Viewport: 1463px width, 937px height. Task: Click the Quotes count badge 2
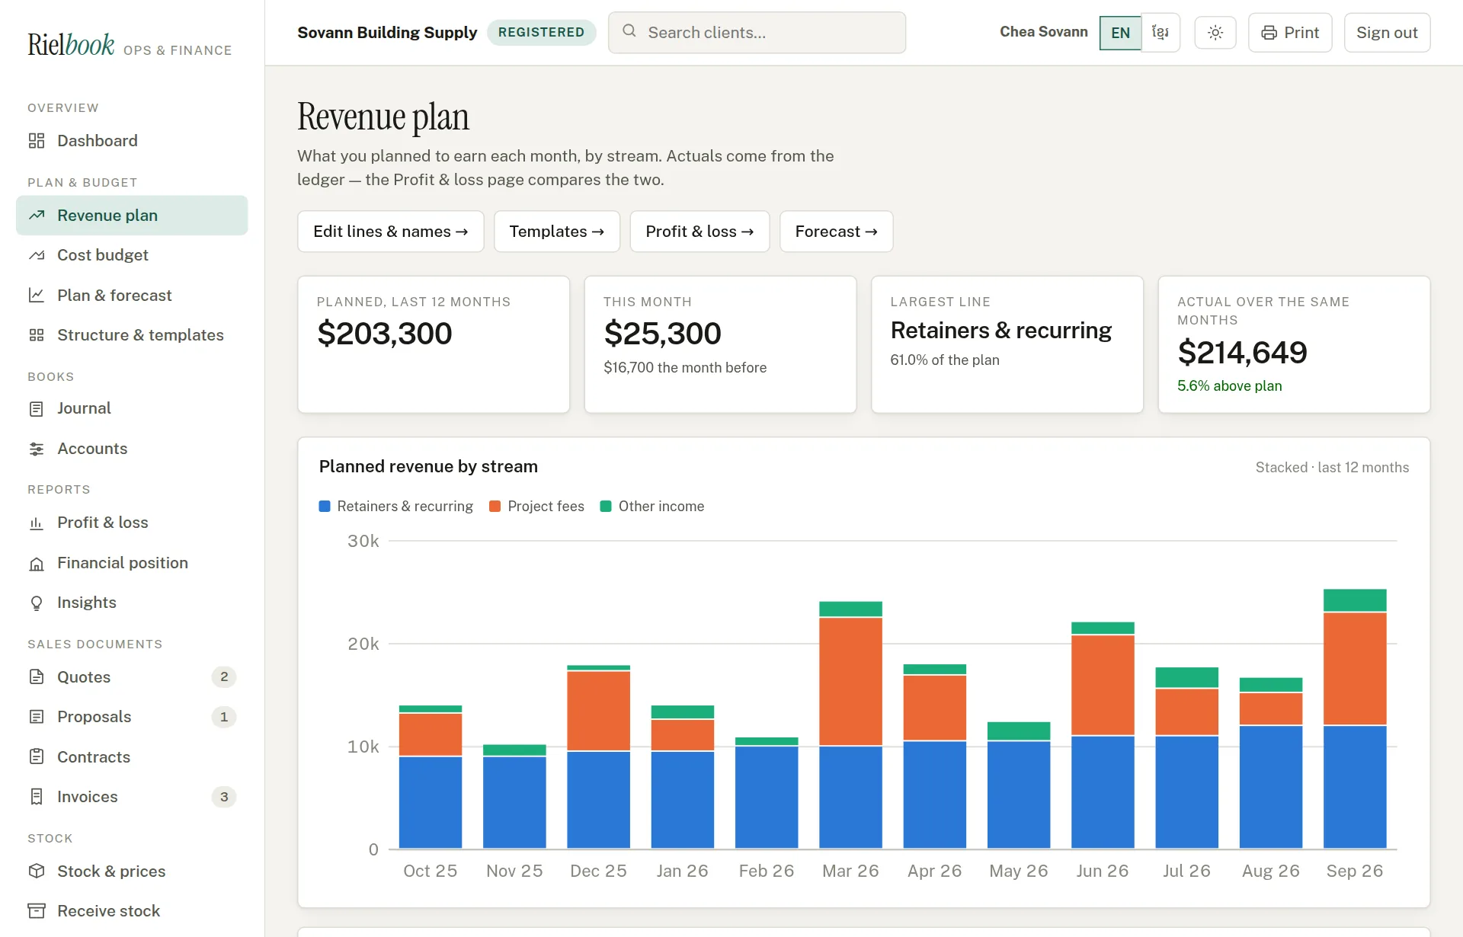(x=224, y=677)
